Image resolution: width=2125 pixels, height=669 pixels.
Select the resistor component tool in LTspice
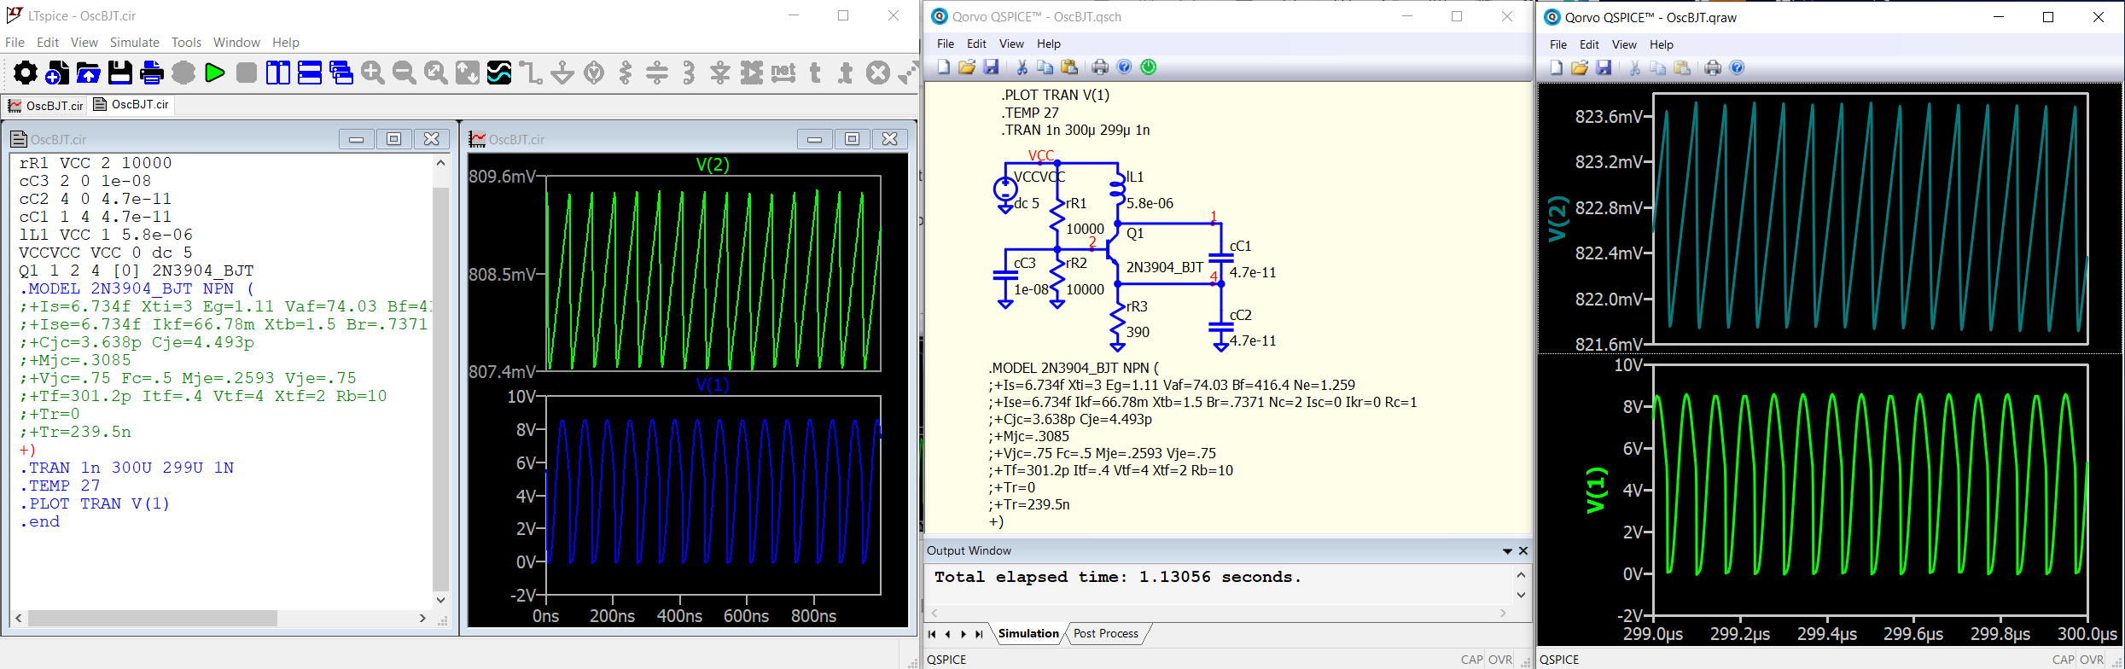626,73
